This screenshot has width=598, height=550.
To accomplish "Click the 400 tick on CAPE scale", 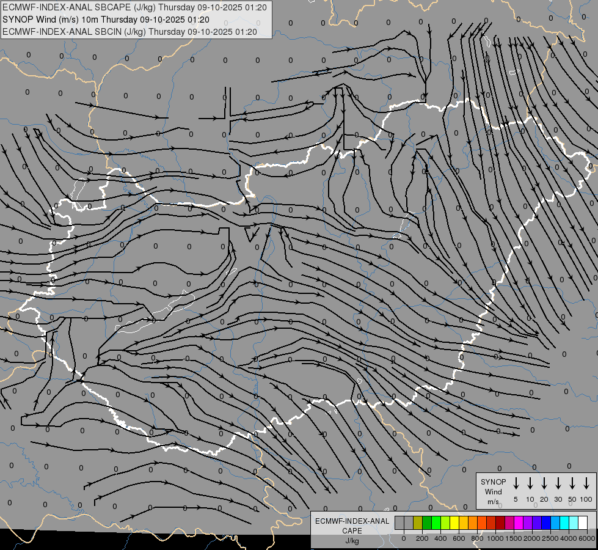I will click(440, 538).
